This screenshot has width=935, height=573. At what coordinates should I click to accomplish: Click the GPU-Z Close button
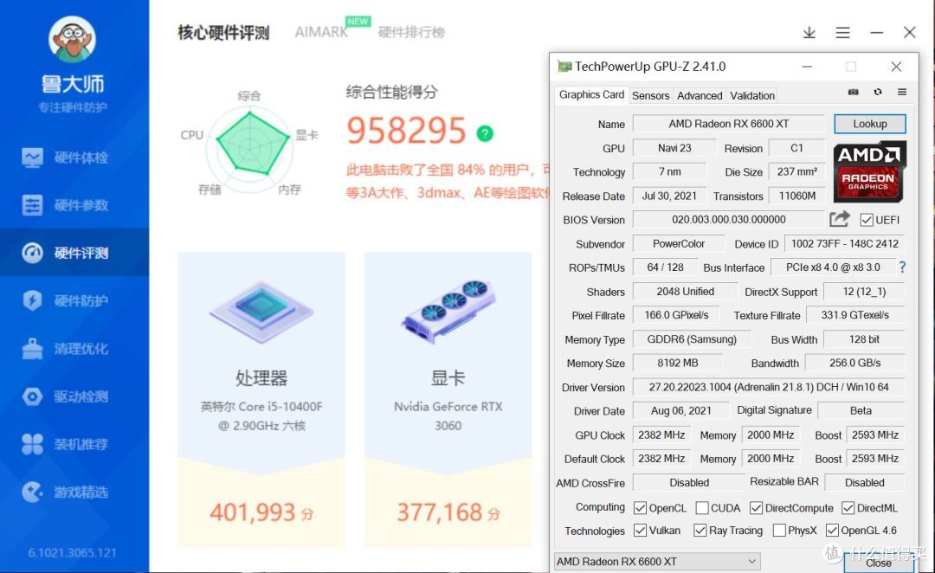(879, 563)
